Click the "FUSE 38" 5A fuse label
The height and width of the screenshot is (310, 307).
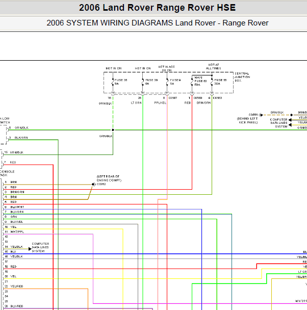[x=151, y=82]
